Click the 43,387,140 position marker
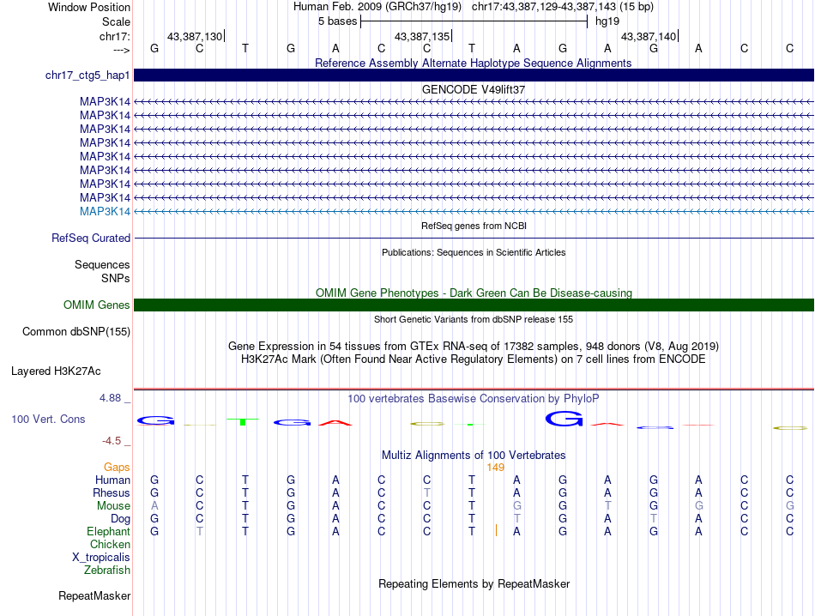The width and height of the screenshot is (815, 616). [649, 36]
